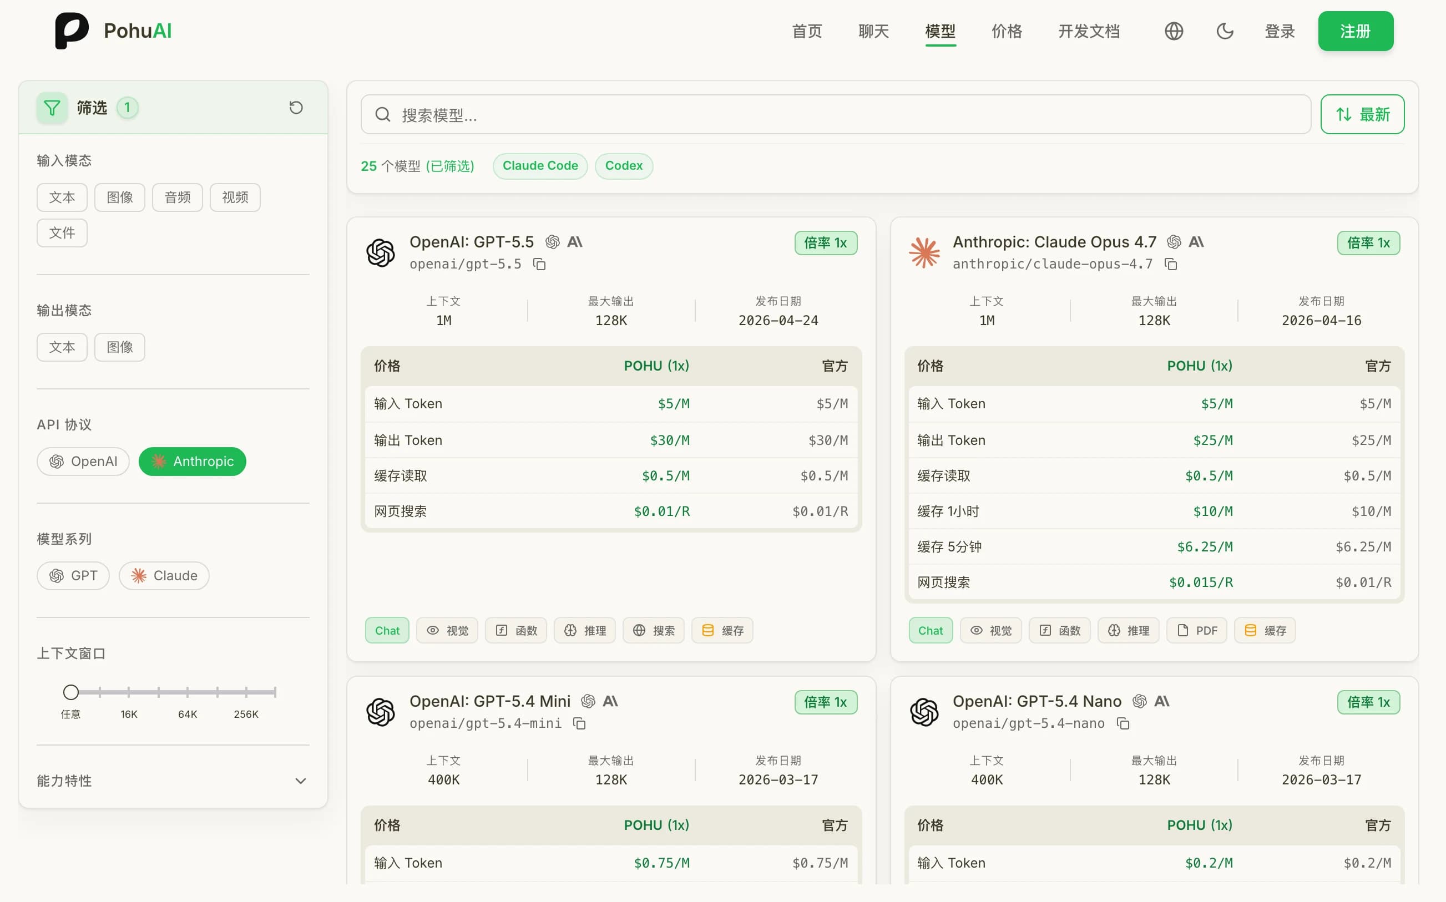Viewport: 1446px width, 902px height.
Task: Click the context window slider handle at 任意
Action: pos(71,692)
